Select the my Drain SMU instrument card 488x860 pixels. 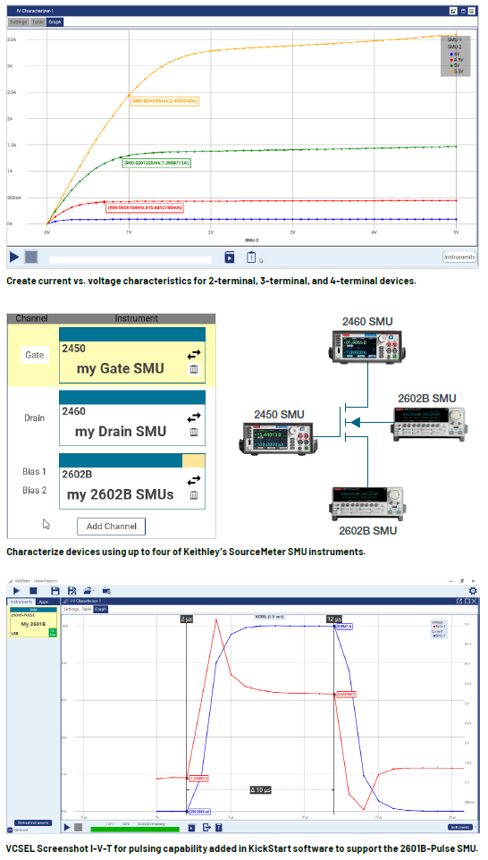(x=132, y=418)
